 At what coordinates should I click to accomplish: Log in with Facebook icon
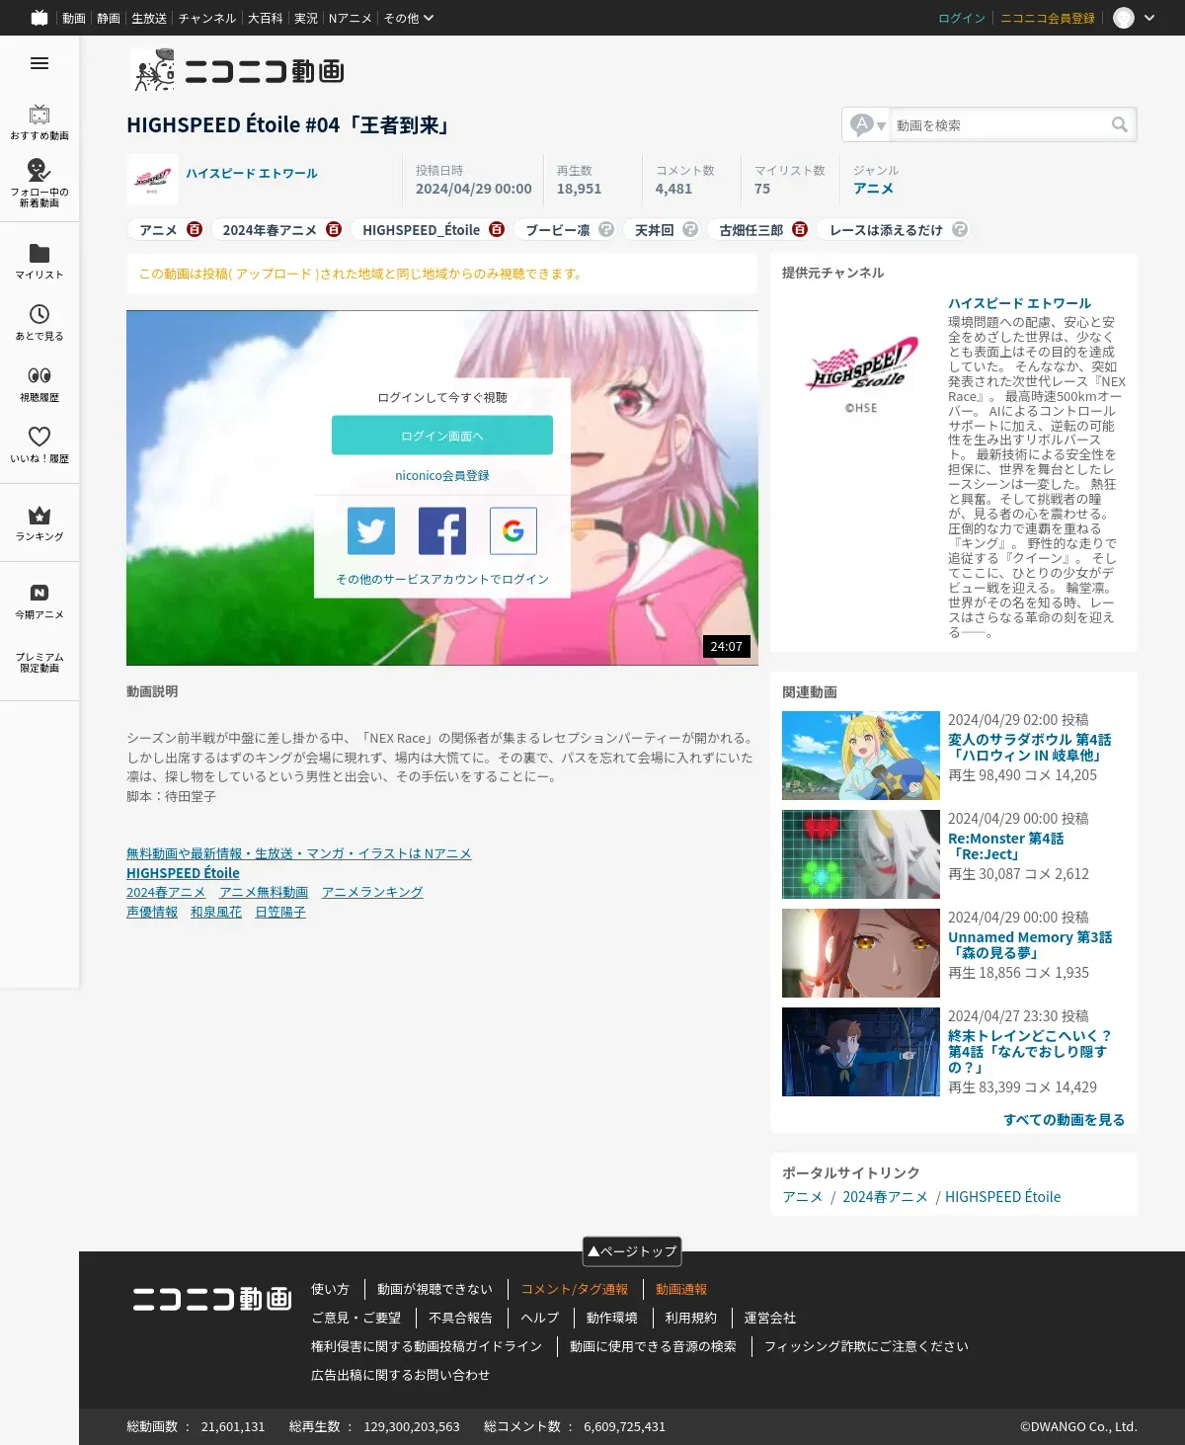click(442, 531)
